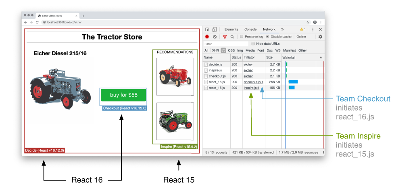Uncheck the Disable cache checkbox

[x=267, y=37]
